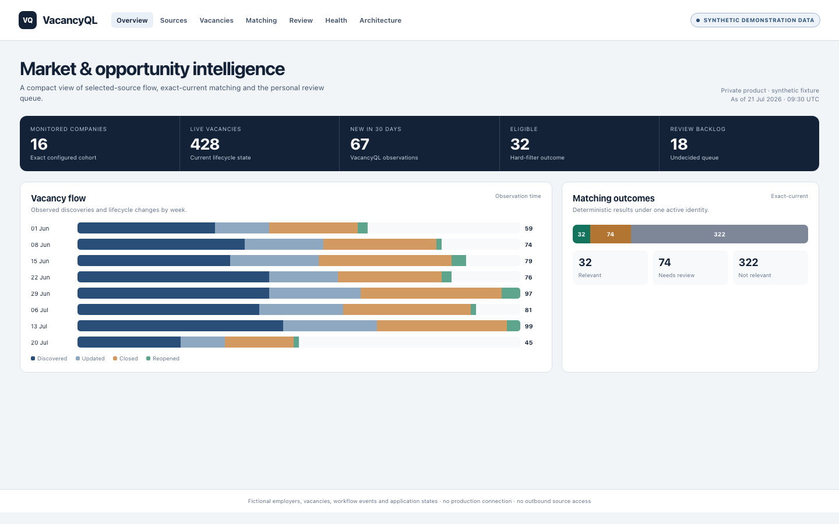The width and height of the screenshot is (839, 524).
Task: Click the 15 Jun Reopened bar segment
Action: click(x=459, y=261)
